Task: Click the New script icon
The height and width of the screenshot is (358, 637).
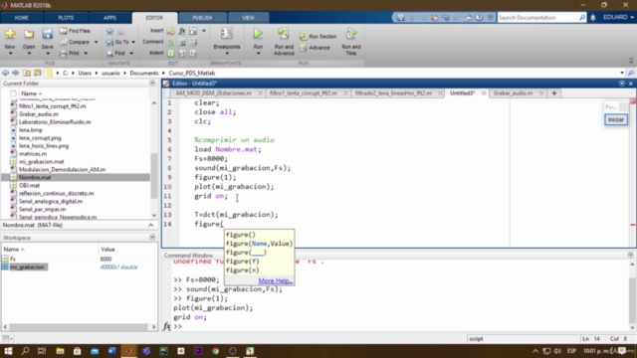Action: 10,34
